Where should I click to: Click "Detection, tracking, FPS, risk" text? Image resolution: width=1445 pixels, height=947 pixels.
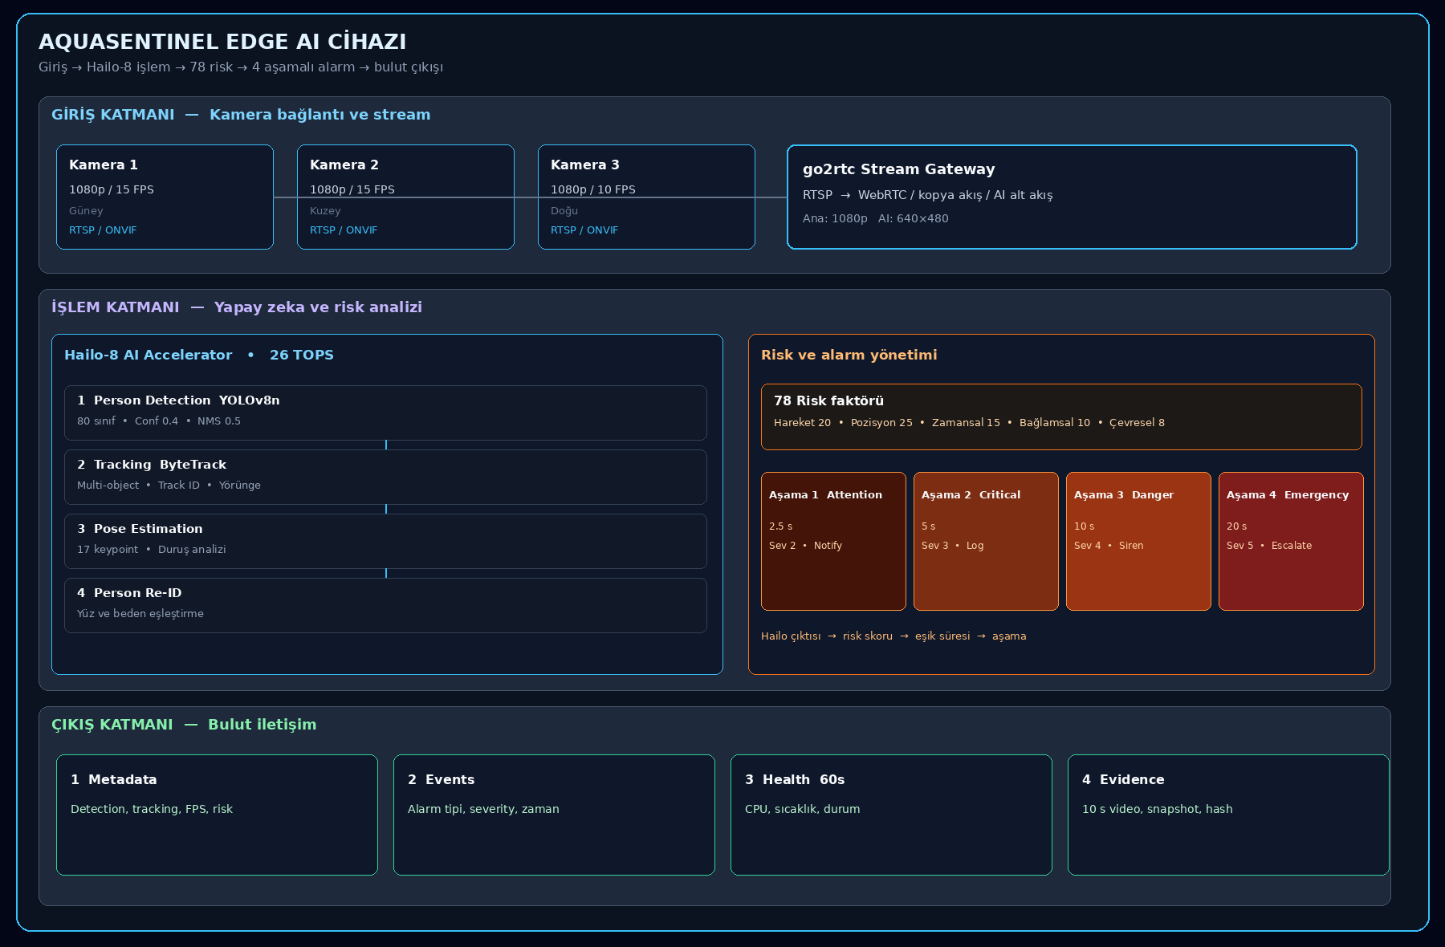[x=152, y=809]
